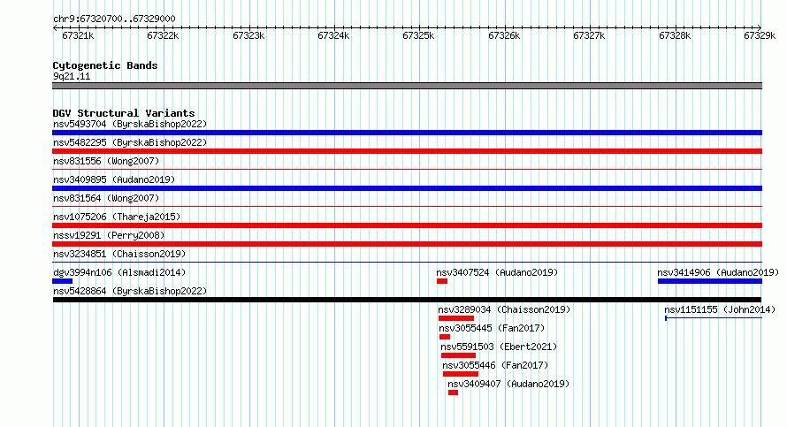Viewport: 787px width, 427px height.
Task: Click the 67322k ruler position
Action: tap(163, 35)
